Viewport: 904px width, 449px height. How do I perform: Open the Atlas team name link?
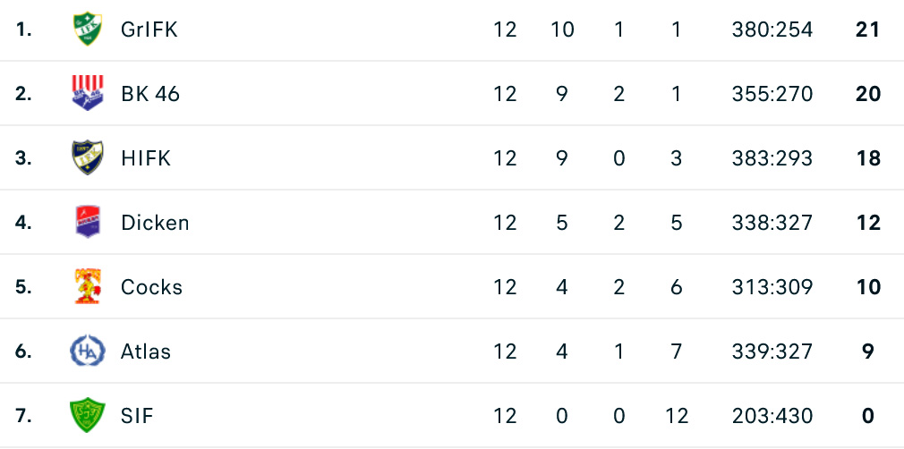(x=146, y=352)
